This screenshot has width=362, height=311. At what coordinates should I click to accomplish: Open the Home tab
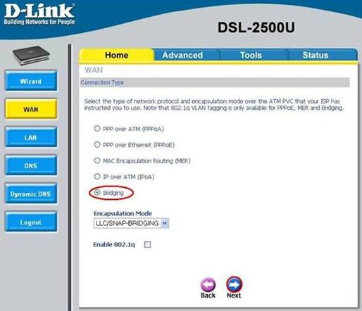tap(116, 55)
